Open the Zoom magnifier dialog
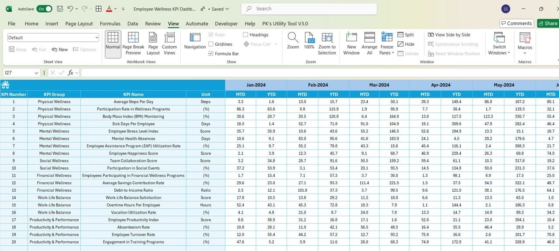 293,42
